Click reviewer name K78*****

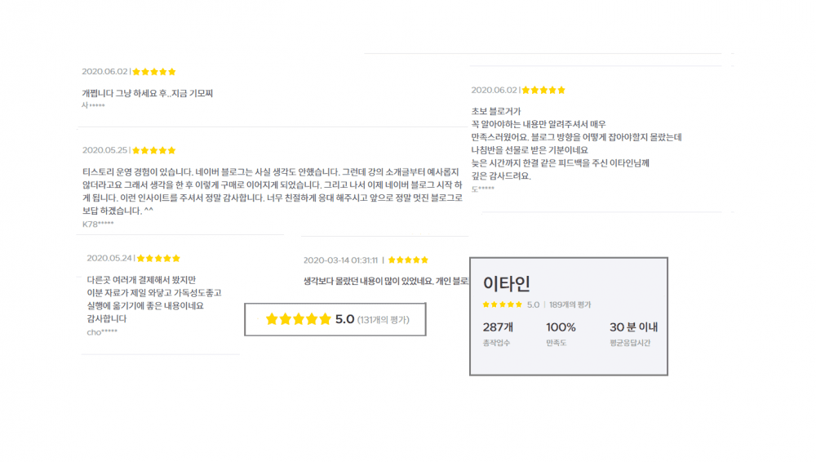pos(98,224)
